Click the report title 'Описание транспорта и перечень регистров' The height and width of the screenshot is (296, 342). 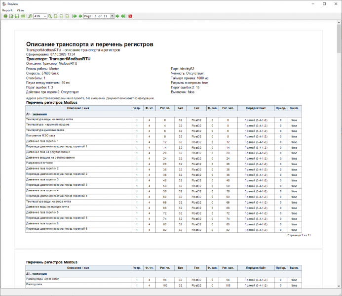(x=90, y=44)
